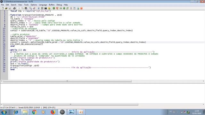Viewport: 205px width, 115px height.
Task: Click line number 17 in the margin
Action: pyautogui.click(x=4, y=42)
